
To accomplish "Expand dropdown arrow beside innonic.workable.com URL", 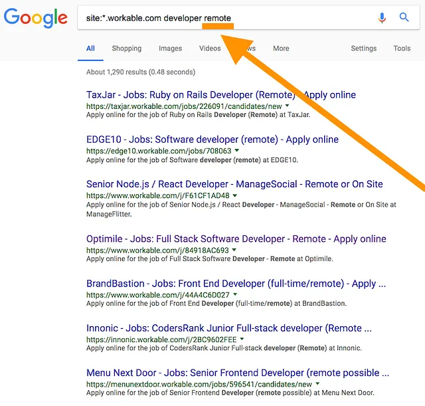I will coord(242,339).
